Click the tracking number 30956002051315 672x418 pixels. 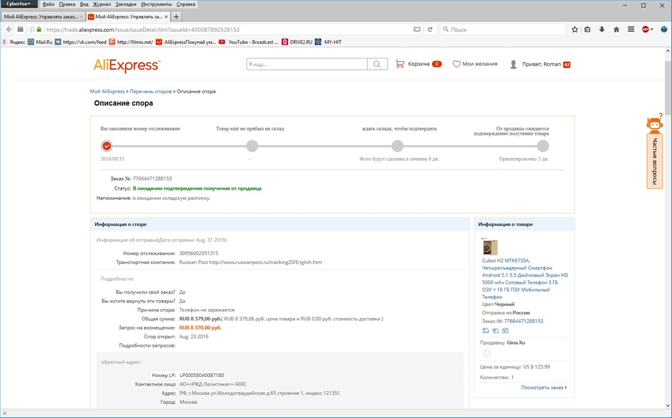coord(199,253)
